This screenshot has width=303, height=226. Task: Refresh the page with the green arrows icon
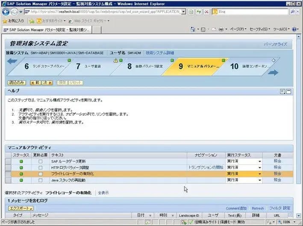pyautogui.click(x=199, y=12)
